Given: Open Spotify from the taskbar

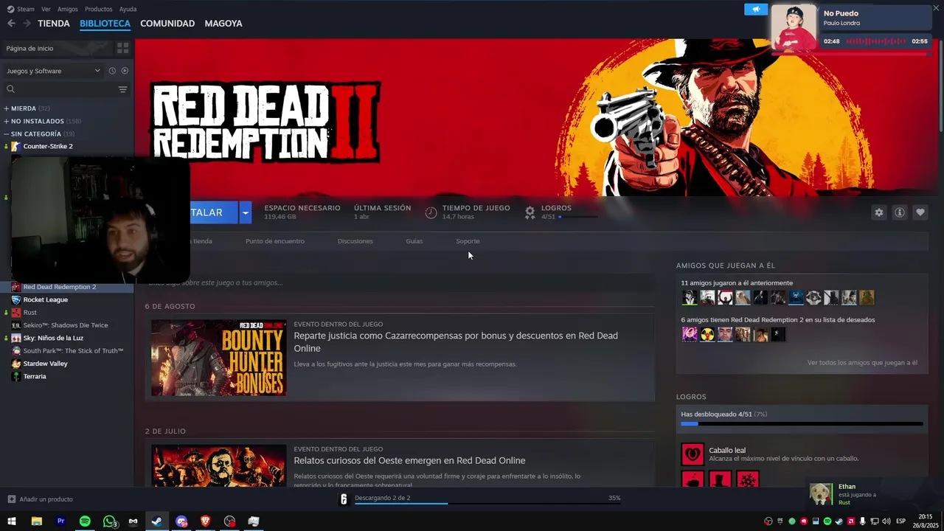Looking at the screenshot, I should [x=85, y=521].
